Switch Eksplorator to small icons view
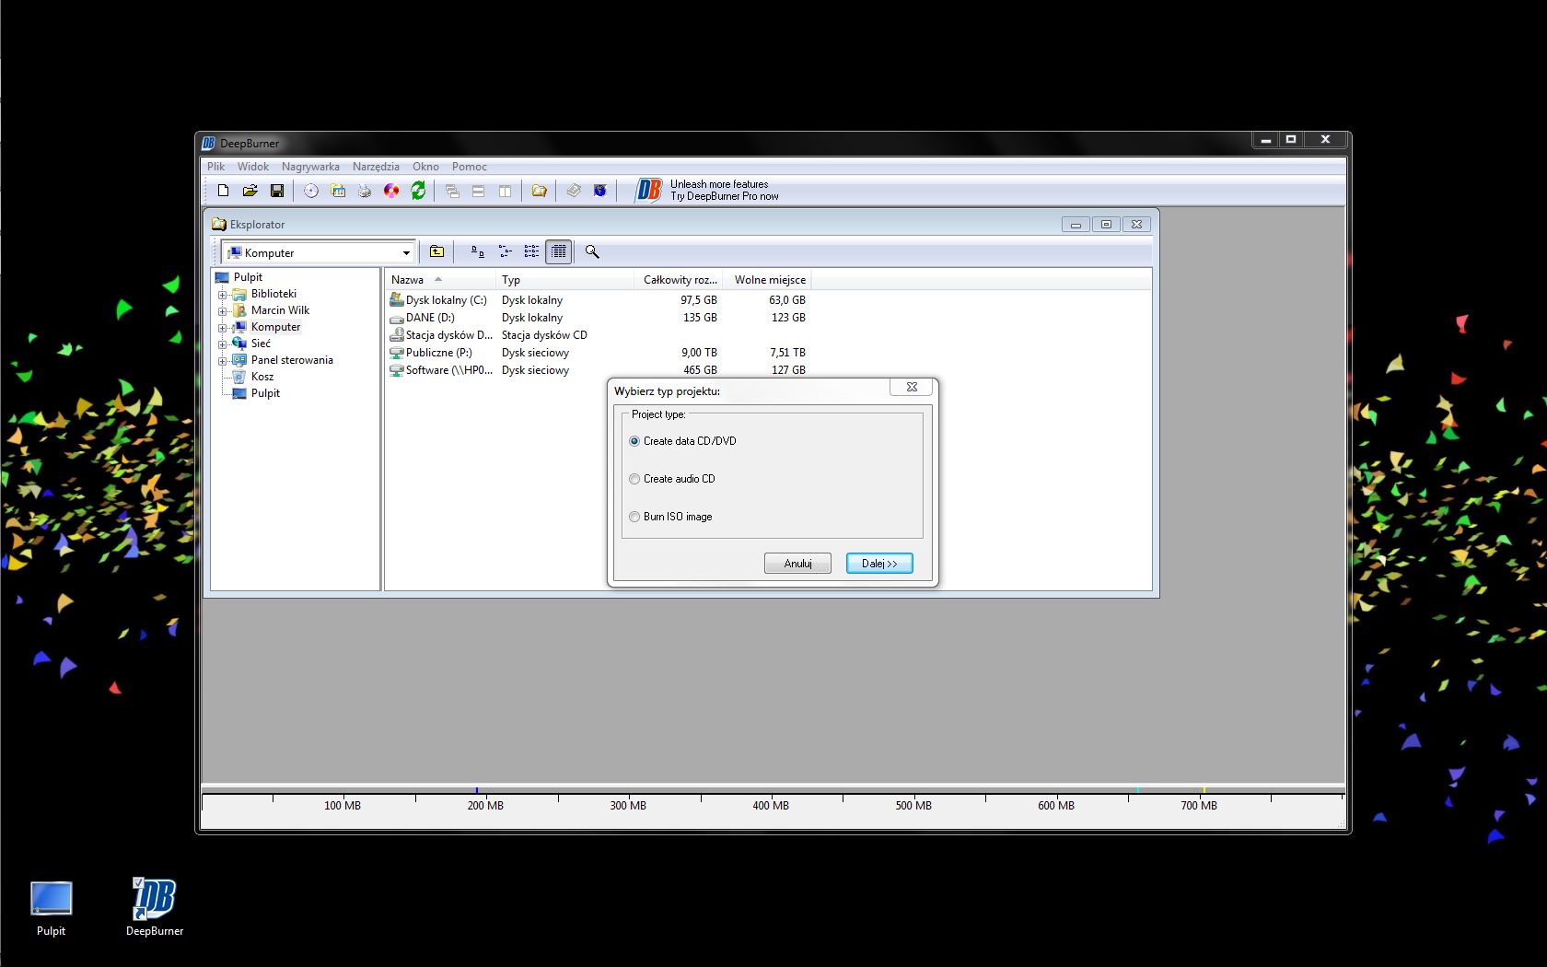This screenshot has height=967, width=1547. click(505, 251)
